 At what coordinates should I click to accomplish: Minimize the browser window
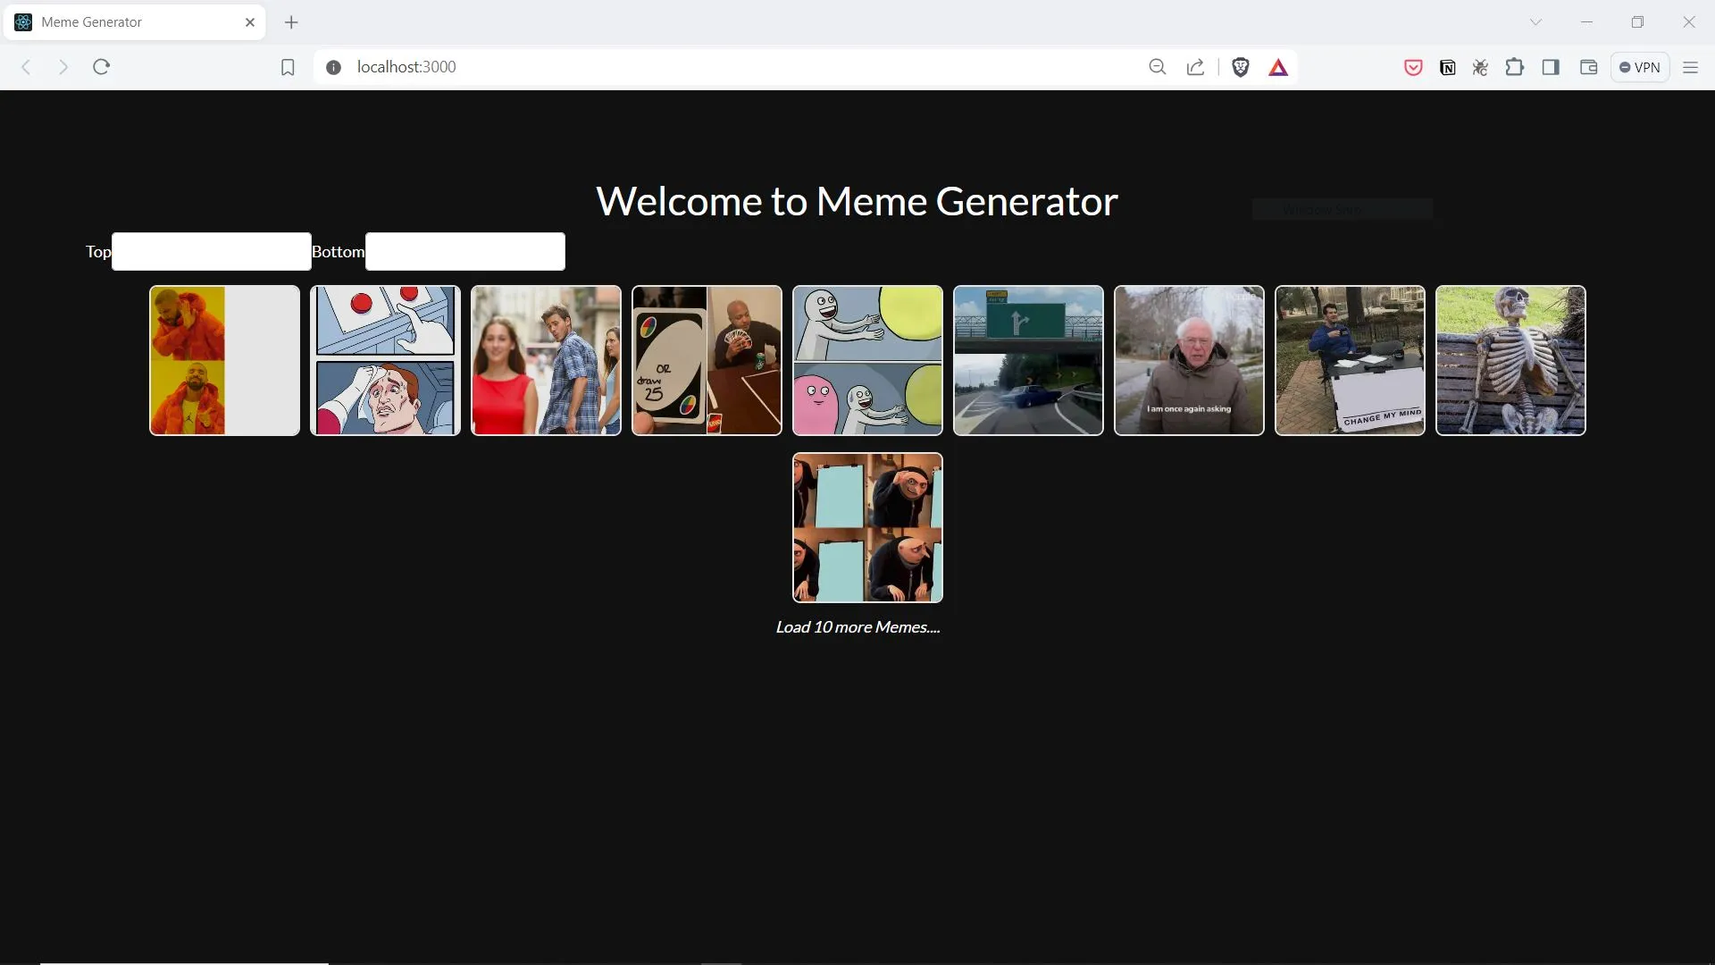coord(1586,22)
